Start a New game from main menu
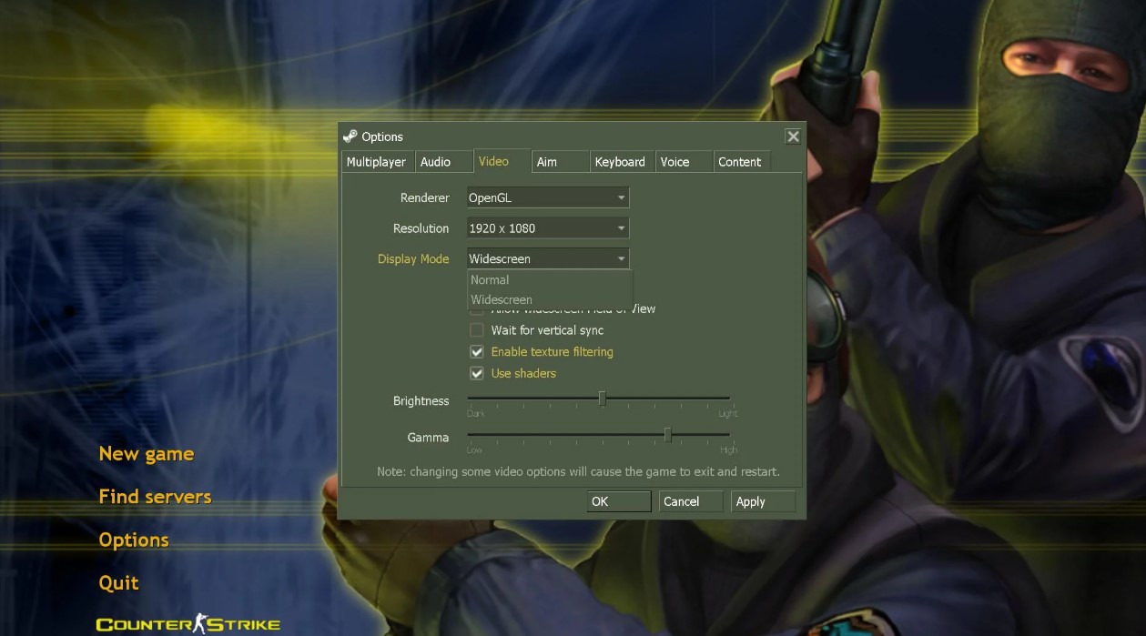 (147, 454)
